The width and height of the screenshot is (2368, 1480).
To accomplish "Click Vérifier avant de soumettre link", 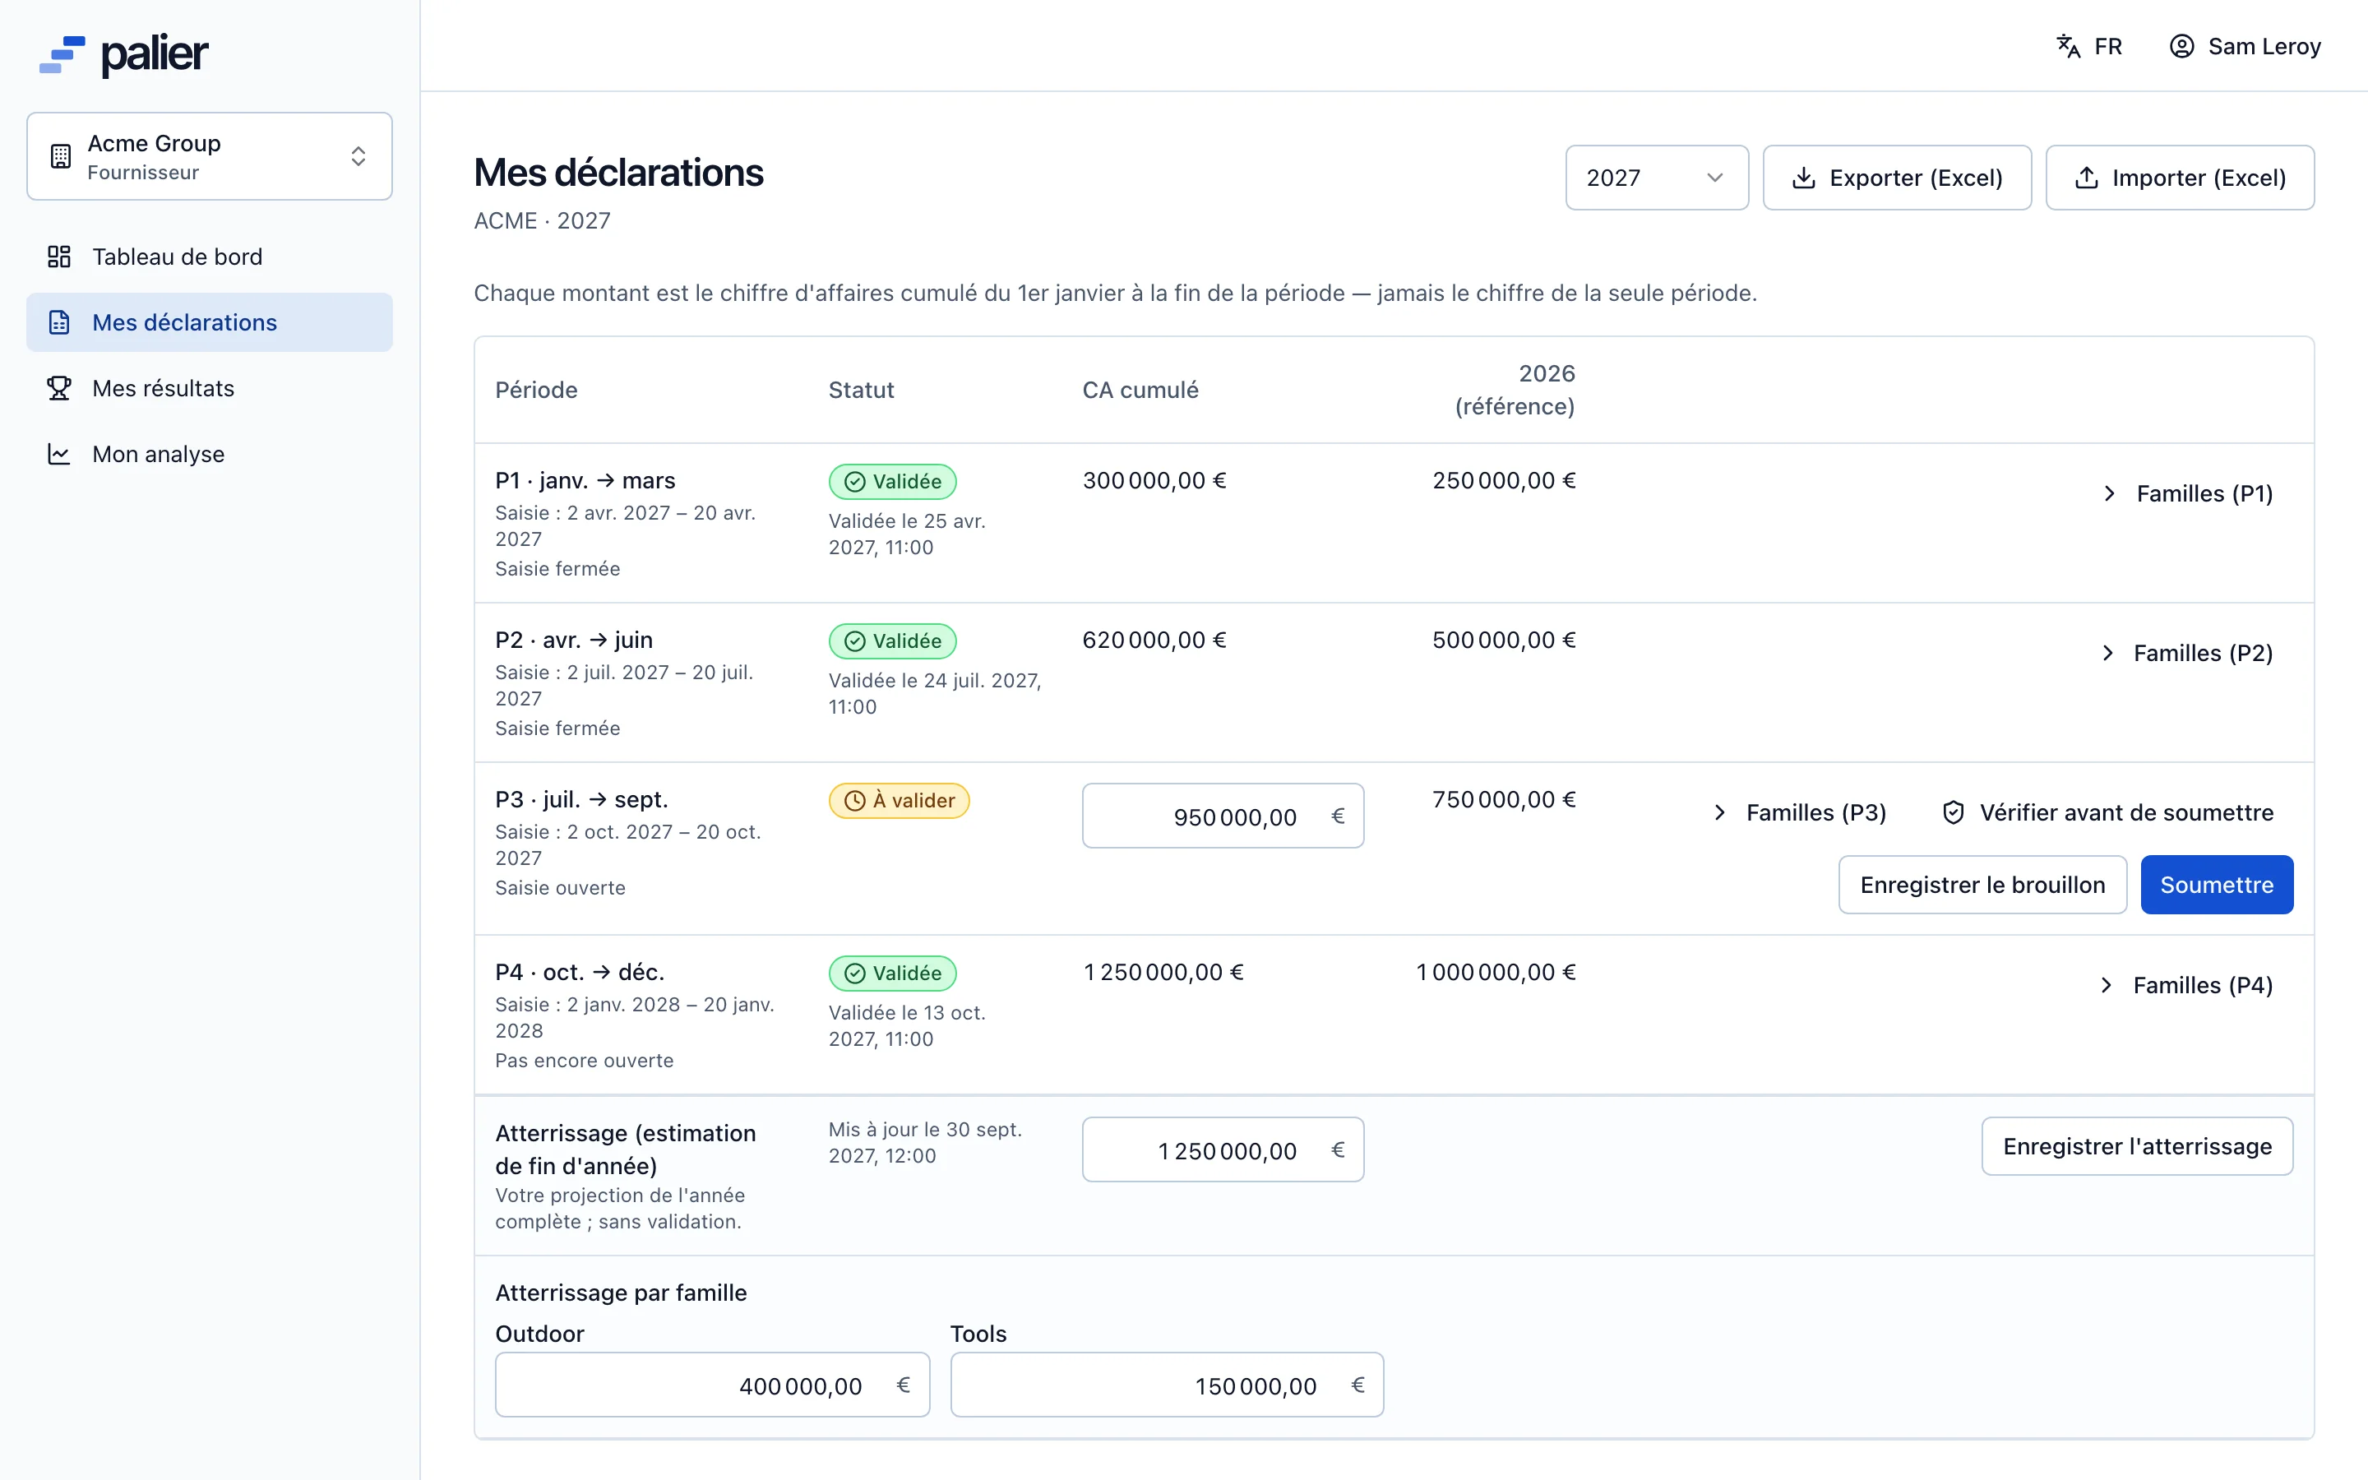I will click(2107, 812).
